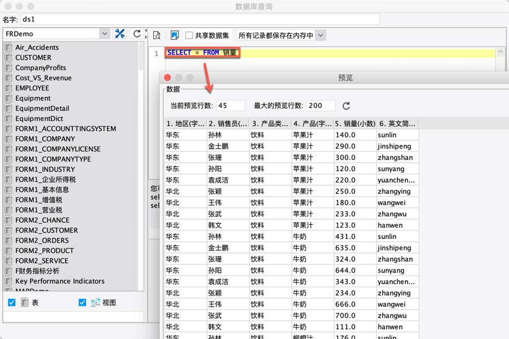Click the table icon next to CUSTOMER
This screenshot has height=339, width=509.
pyautogui.click(x=8, y=58)
